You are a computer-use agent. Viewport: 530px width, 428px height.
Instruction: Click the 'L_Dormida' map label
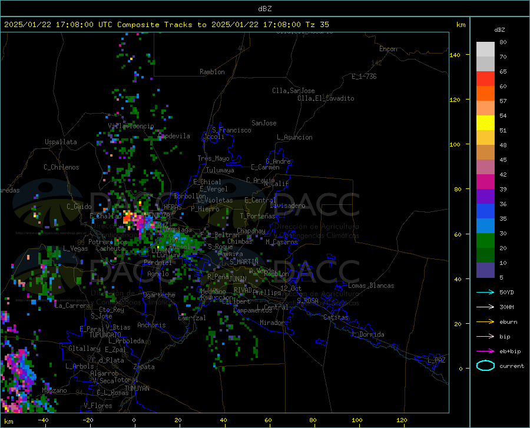click(x=368, y=334)
